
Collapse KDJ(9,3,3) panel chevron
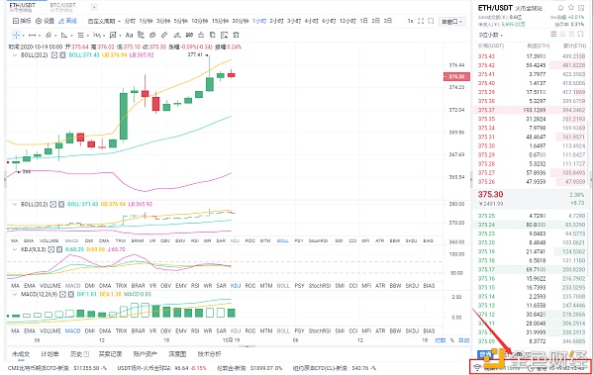click(x=15, y=249)
